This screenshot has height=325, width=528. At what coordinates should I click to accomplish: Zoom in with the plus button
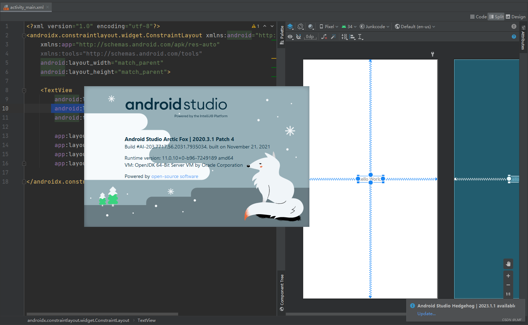[x=508, y=276]
